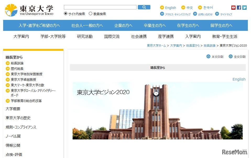The height and width of the screenshot is (158, 251).
Task: Open 東大マーク・東京大学の歌 sidebar link
Action: 27,85
